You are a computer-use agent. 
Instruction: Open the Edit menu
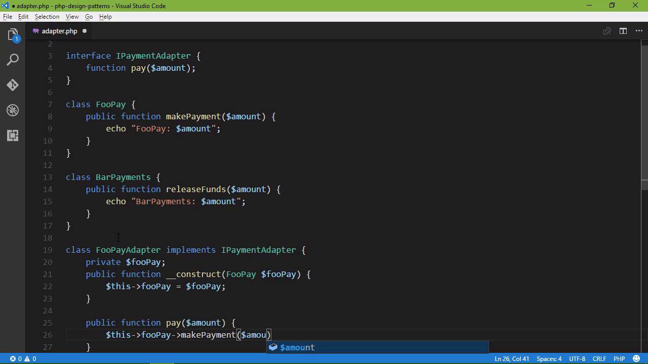[x=23, y=17]
